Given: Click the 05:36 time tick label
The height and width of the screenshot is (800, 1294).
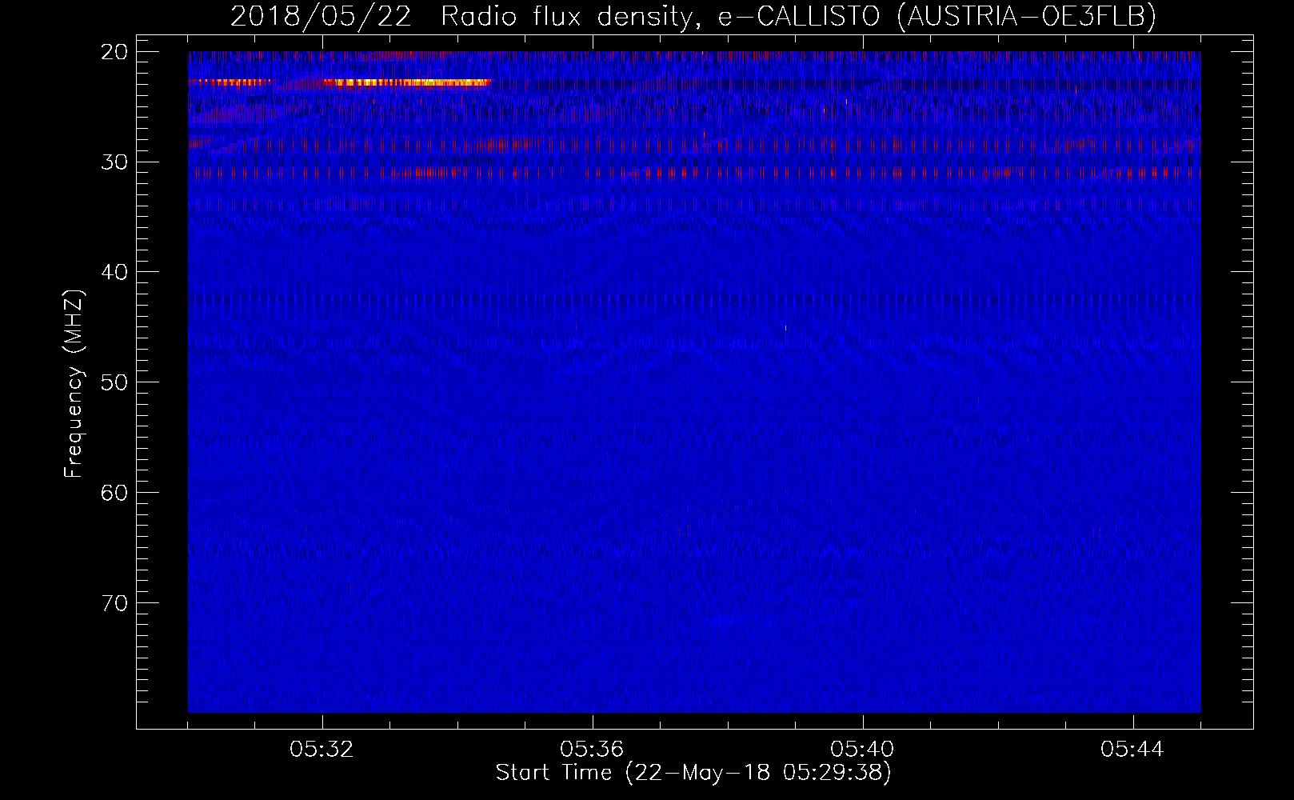Looking at the screenshot, I should (x=592, y=750).
